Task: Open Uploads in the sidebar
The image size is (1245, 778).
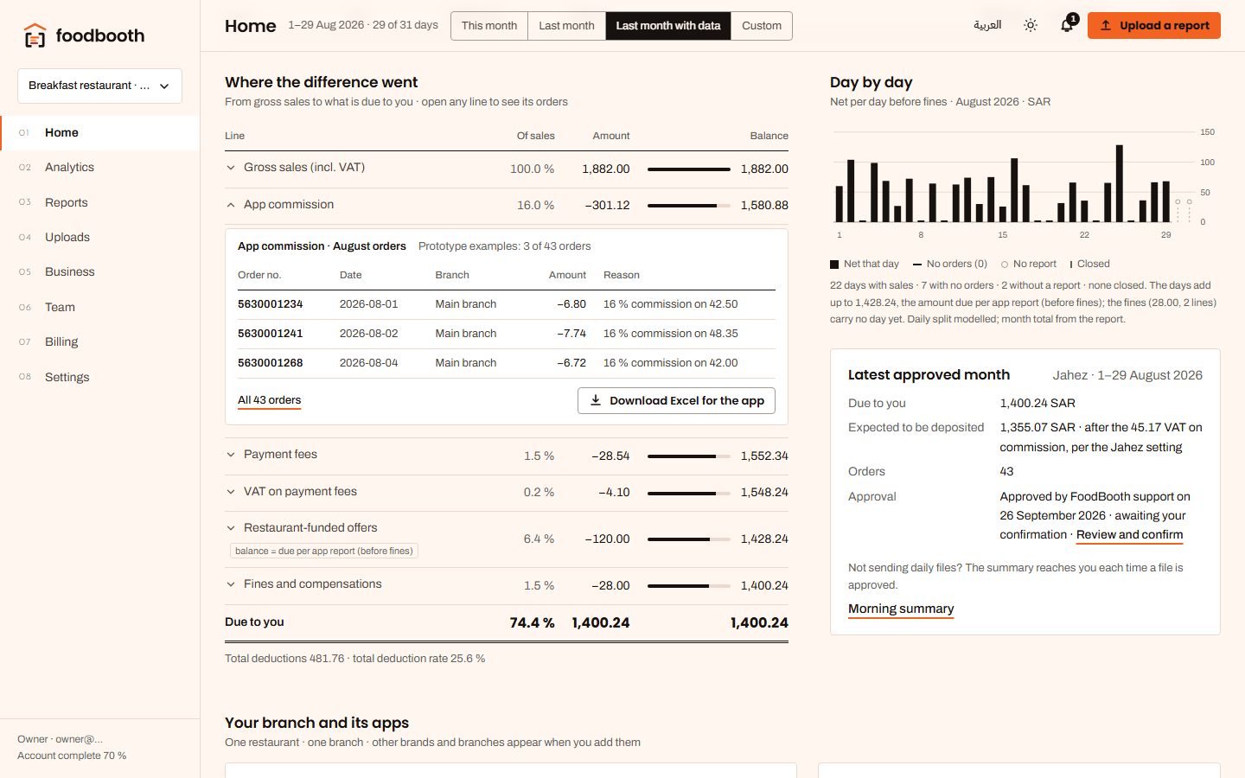Action: coord(99,237)
